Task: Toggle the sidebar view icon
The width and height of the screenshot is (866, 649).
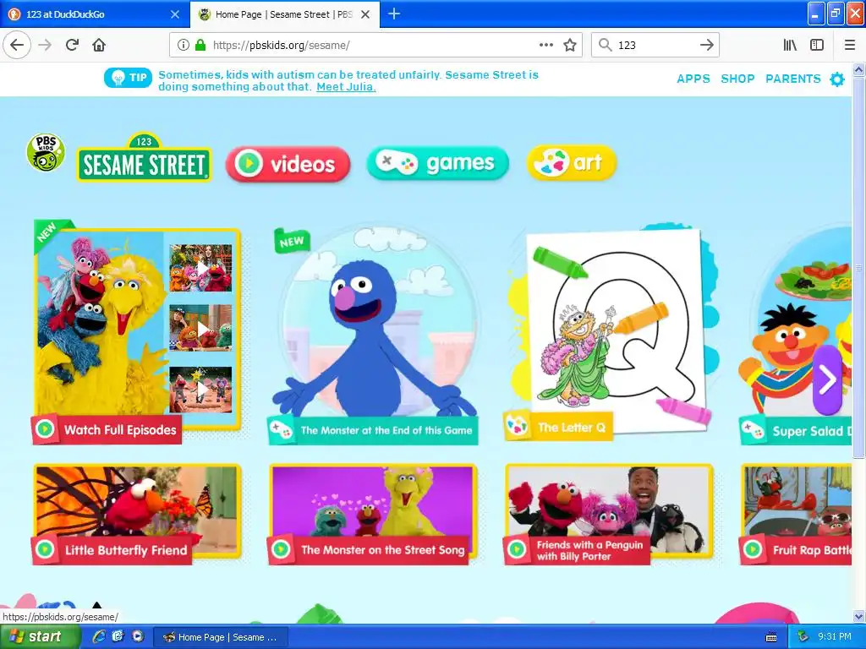Action: 817,46
